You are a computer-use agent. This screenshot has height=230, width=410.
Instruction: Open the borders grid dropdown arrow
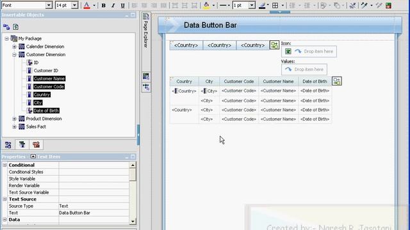(283, 6)
